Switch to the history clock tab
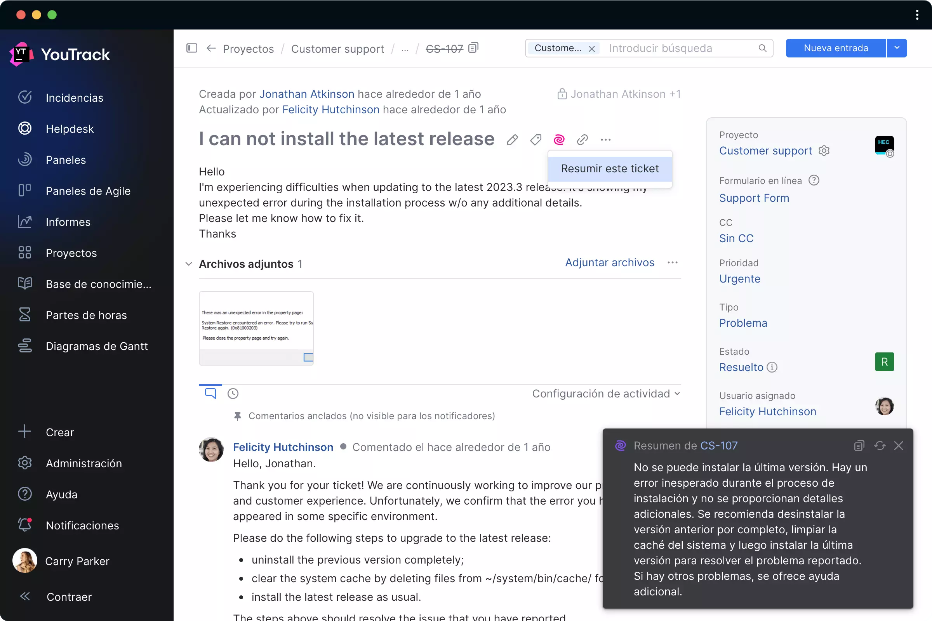This screenshot has width=932, height=621. click(x=233, y=394)
